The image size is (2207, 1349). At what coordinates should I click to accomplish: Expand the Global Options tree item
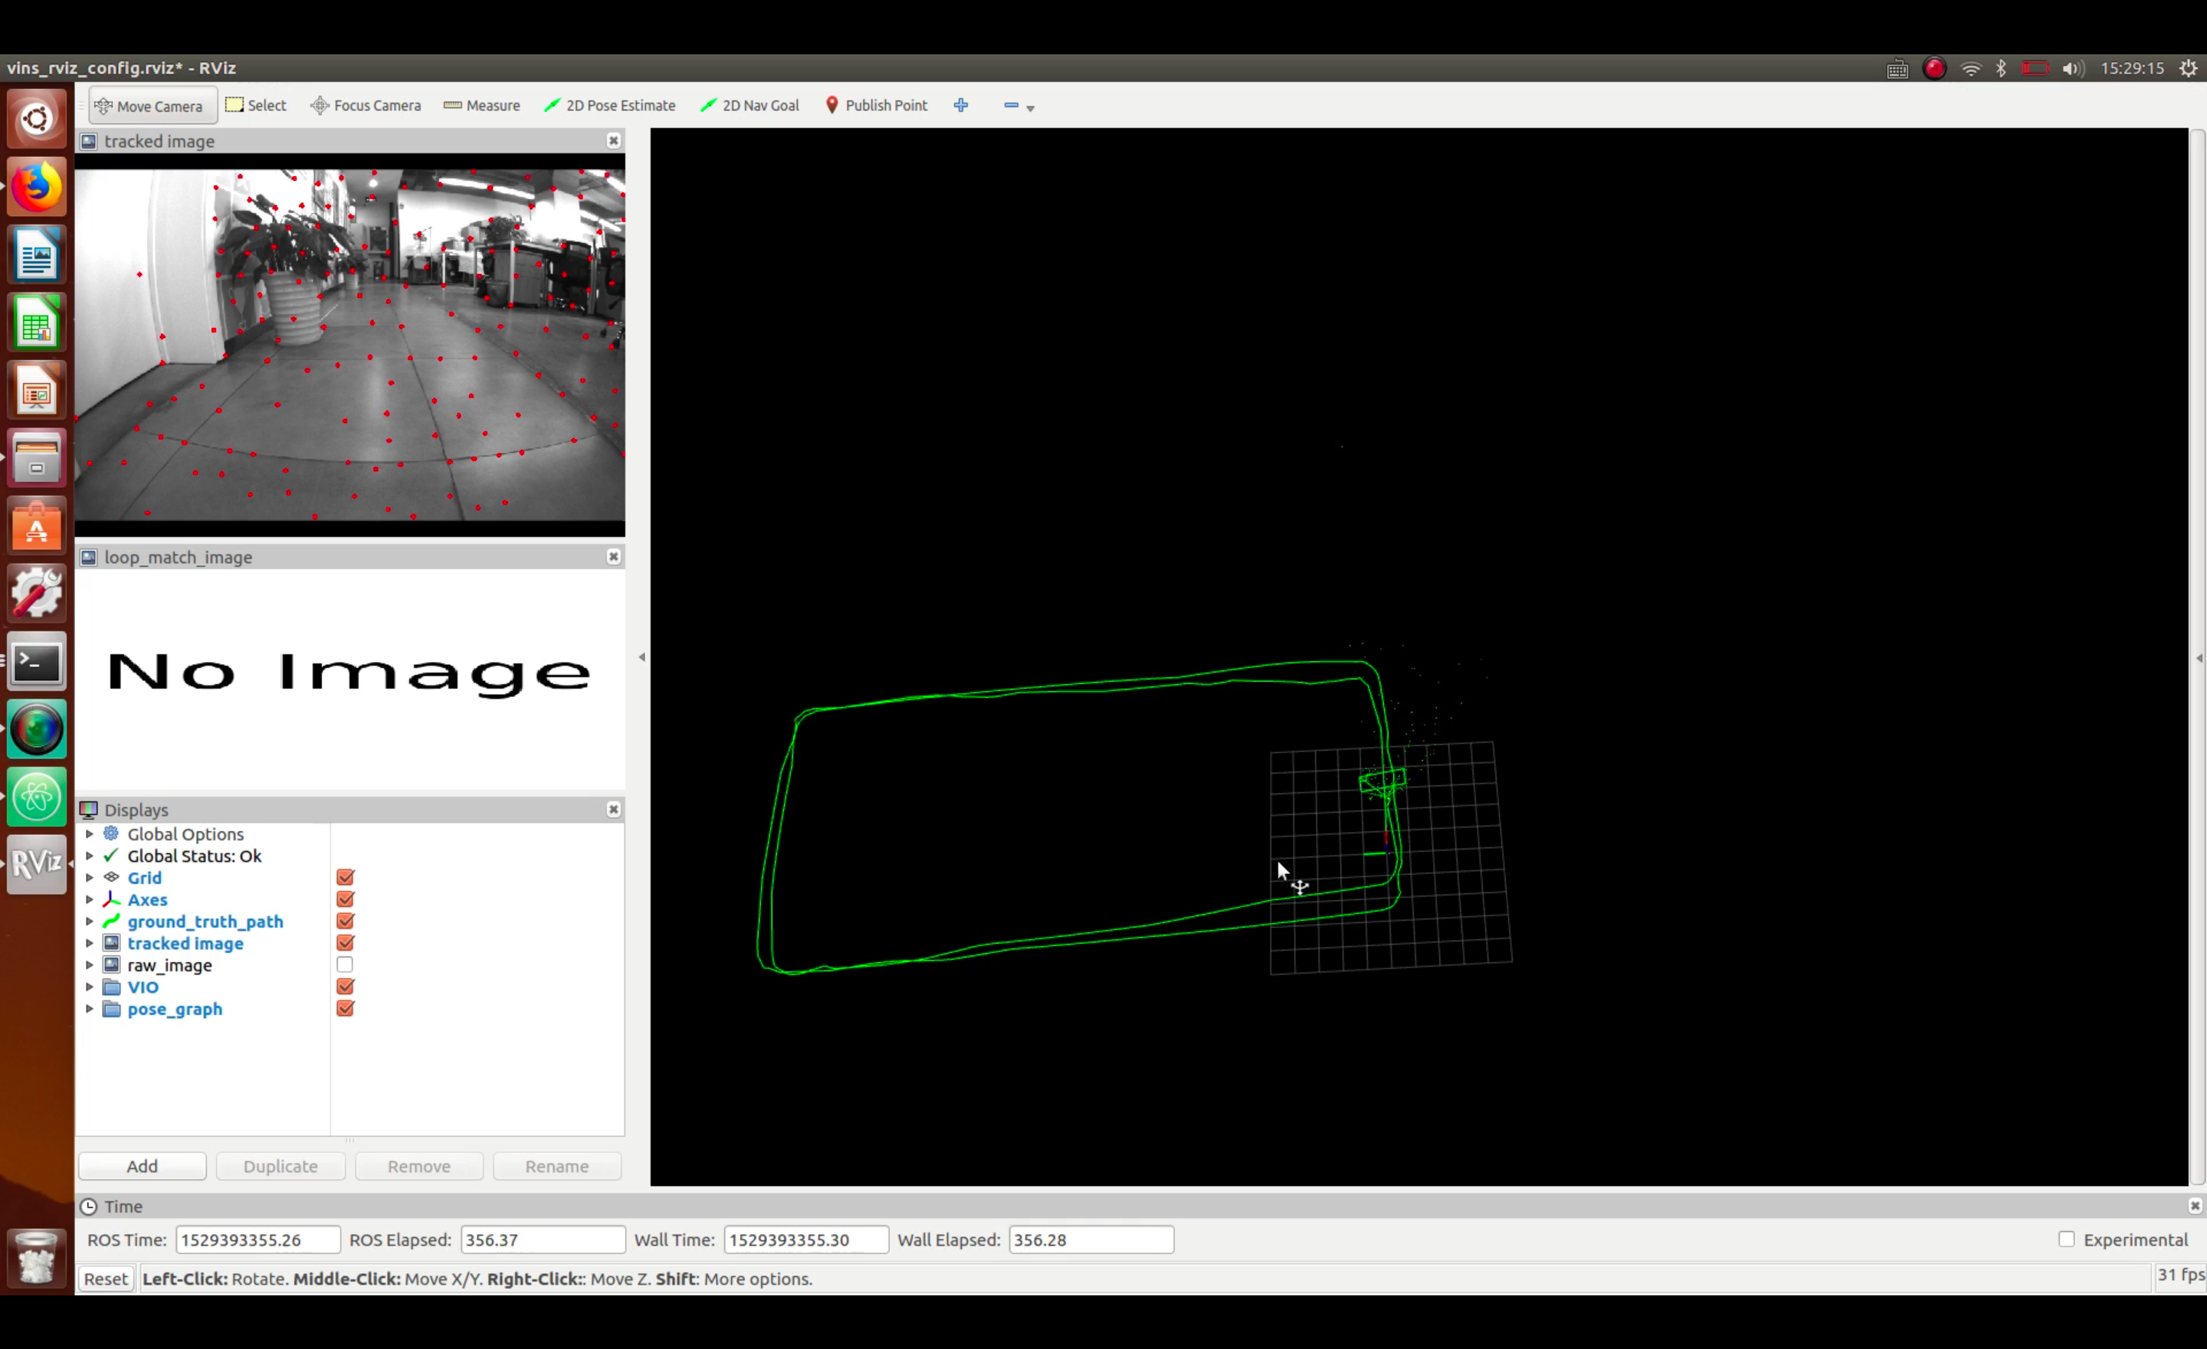click(90, 833)
